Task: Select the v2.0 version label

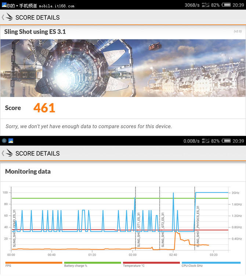Action: [238, 31]
